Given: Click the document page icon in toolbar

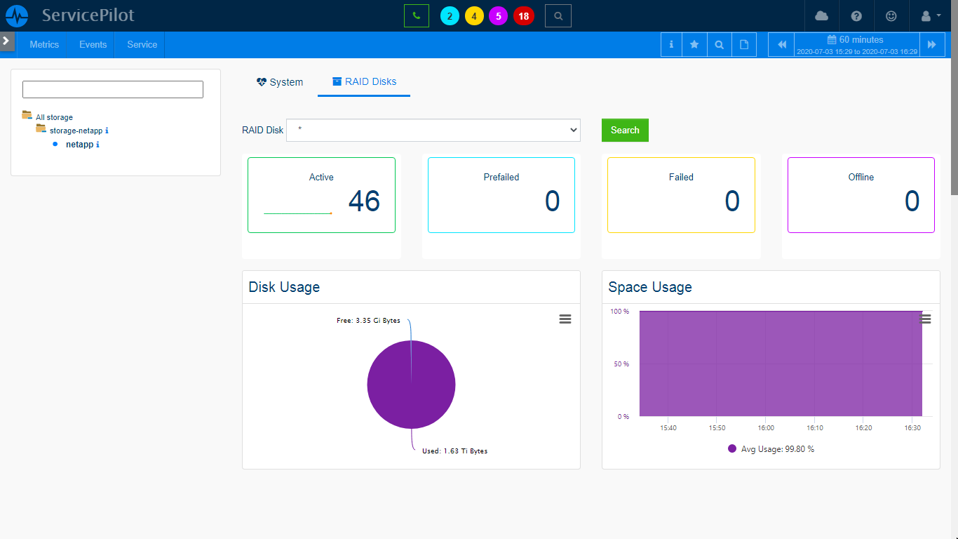Looking at the screenshot, I should point(744,44).
